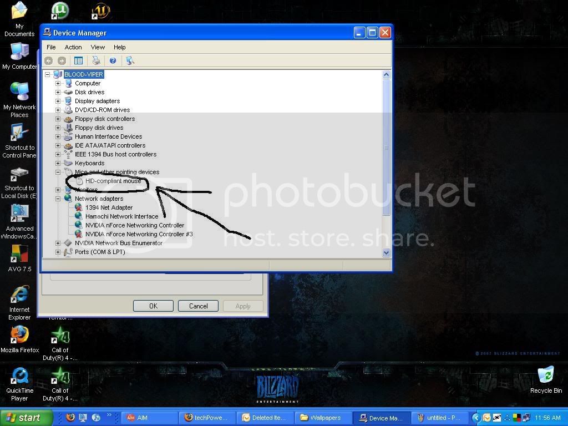
Task: Open Mozilla Firefox desktop icon
Action: pos(19,339)
